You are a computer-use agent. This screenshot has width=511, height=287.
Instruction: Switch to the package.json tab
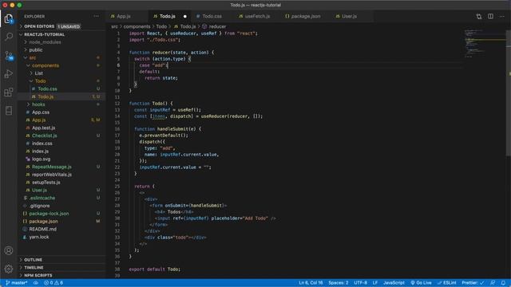[306, 16]
